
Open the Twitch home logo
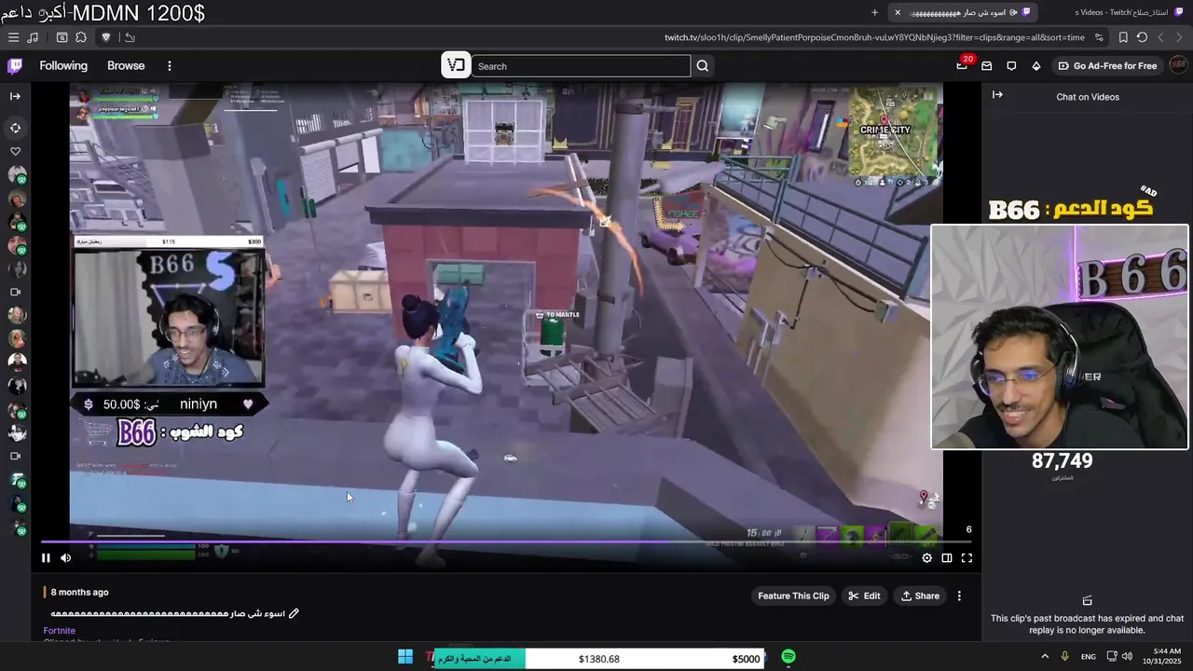tap(15, 65)
